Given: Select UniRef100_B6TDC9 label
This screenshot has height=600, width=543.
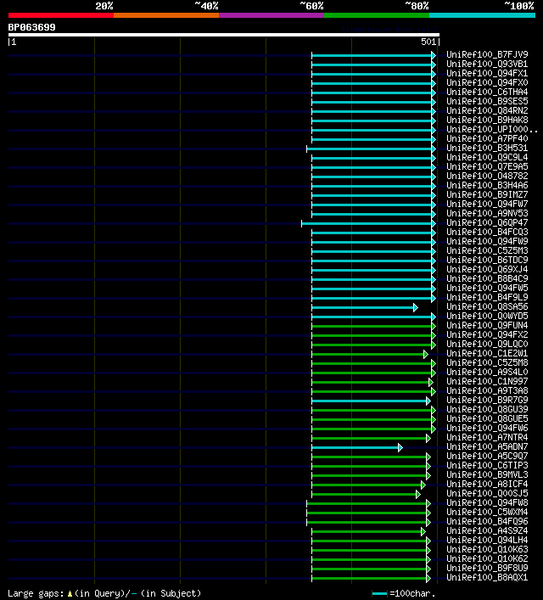Looking at the screenshot, I should pos(487,261).
